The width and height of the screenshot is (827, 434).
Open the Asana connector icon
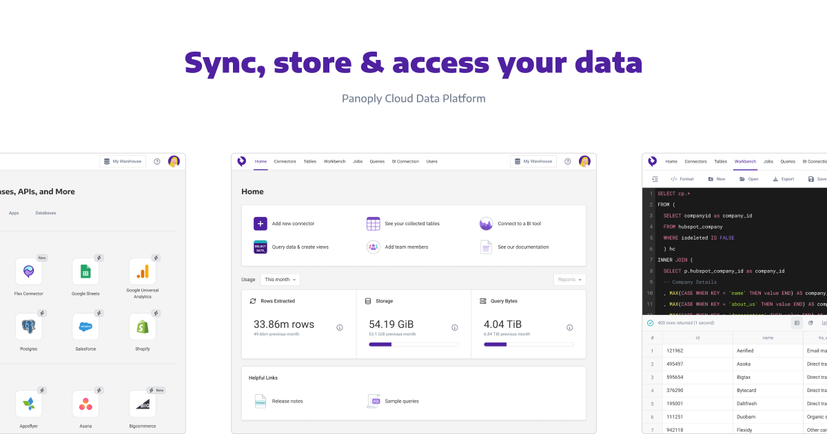tap(85, 404)
